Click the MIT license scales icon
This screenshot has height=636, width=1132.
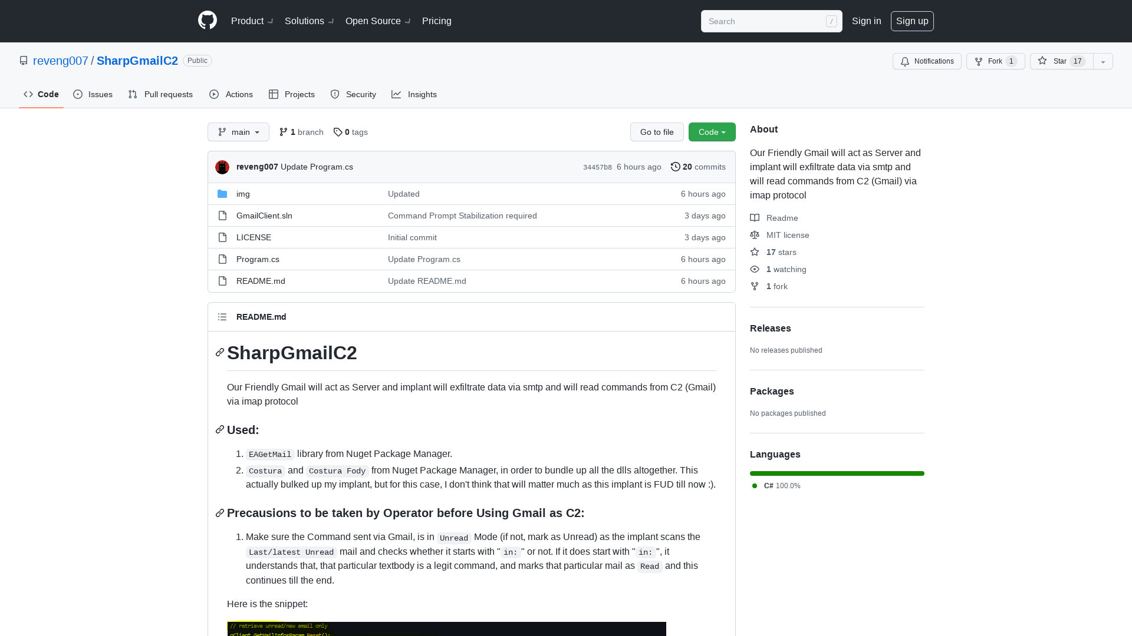pyautogui.click(x=755, y=235)
